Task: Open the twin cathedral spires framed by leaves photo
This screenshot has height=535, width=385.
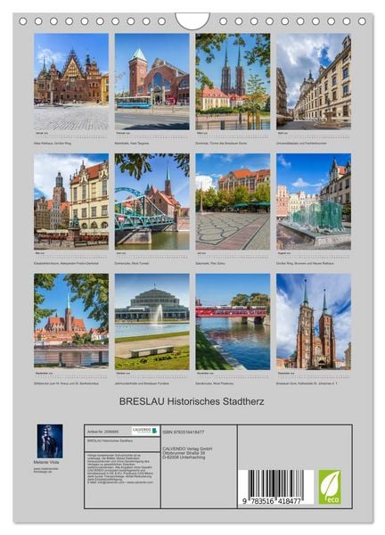Action: tap(233, 81)
